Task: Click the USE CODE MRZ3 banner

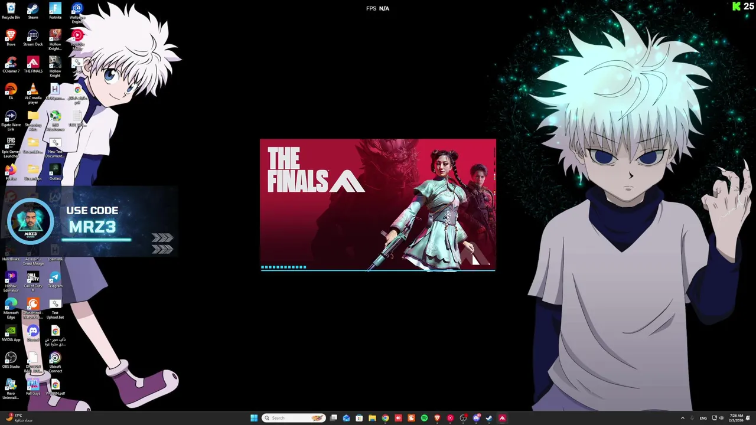Action: click(x=90, y=221)
